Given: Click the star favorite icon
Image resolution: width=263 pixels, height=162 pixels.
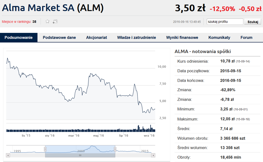Looking at the screenshot, I should tap(48, 21).
